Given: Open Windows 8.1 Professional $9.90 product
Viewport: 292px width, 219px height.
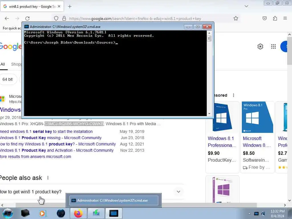Looking at the screenshot, I should click(221, 142).
